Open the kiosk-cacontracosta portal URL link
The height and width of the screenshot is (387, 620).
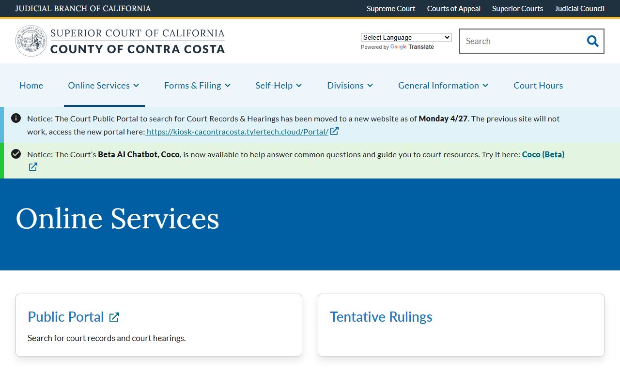pos(237,132)
